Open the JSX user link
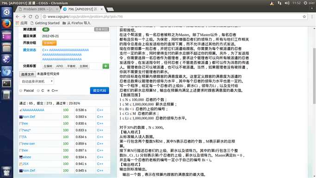The image size is (316, 178). (x=25, y=164)
